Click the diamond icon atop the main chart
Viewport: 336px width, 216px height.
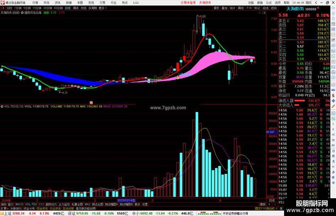pos(260,13)
